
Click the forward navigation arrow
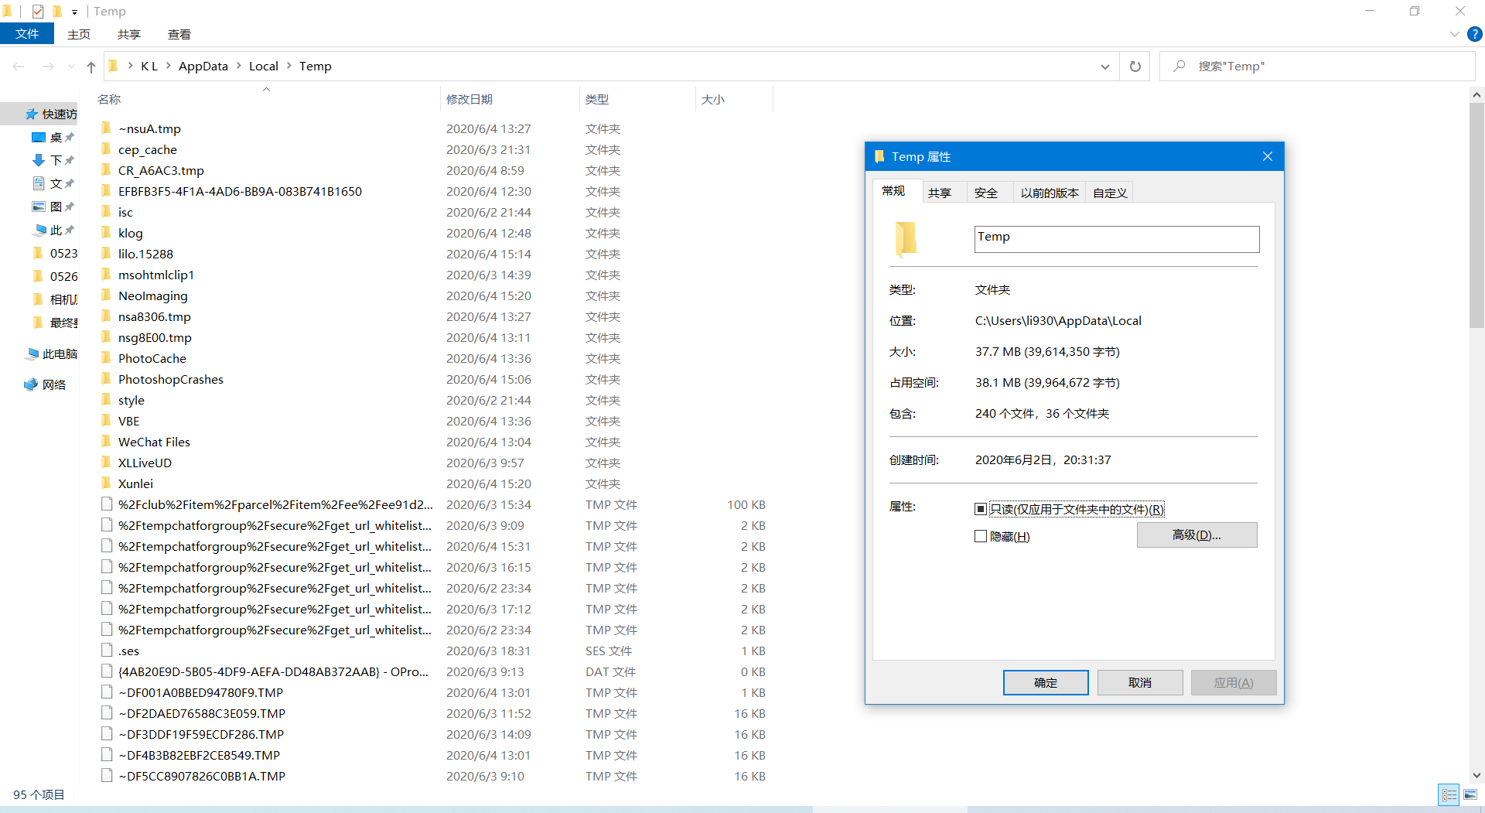tap(48, 67)
